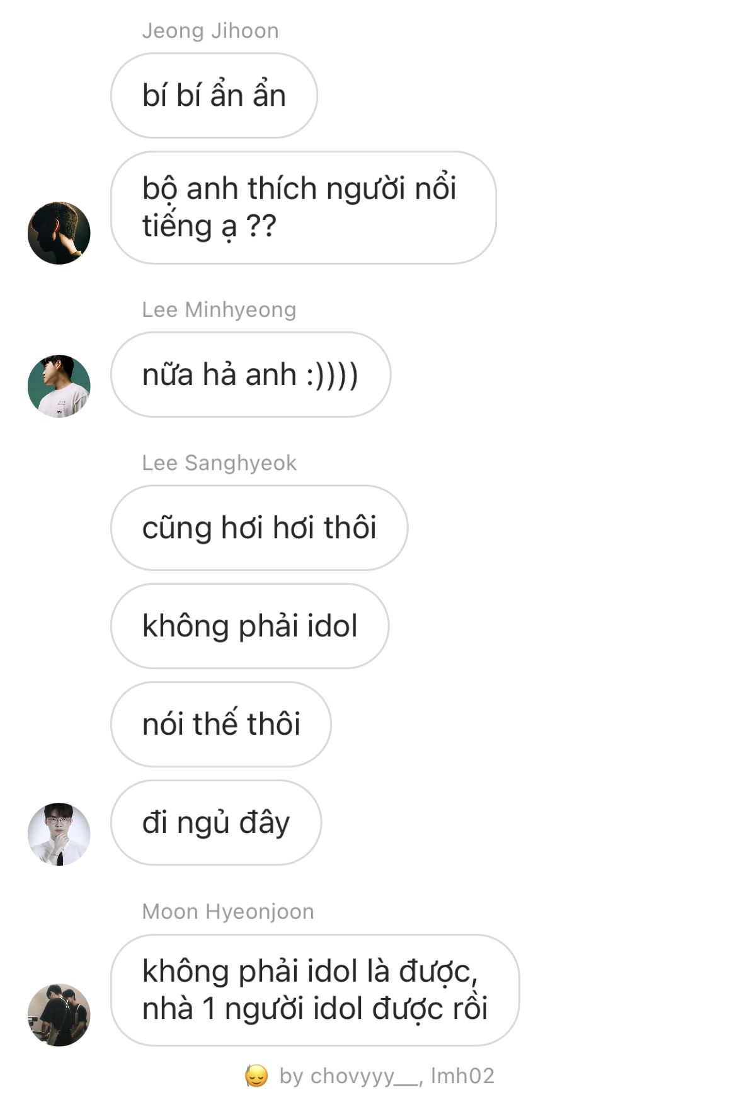Image resolution: width=737 pixels, height=1104 pixels.
Task: Tap message 'bộ anh thích người nổi tiếng ạ ??'
Action: (x=304, y=207)
